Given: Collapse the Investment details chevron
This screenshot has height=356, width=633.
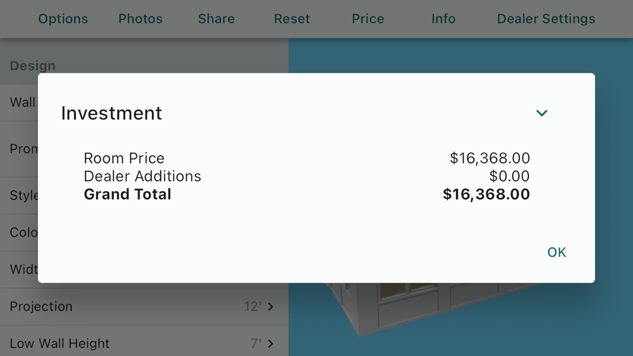Looking at the screenshot, I should coord(542,113).
